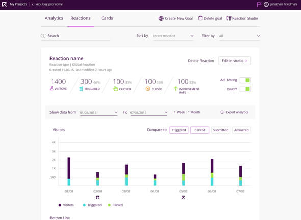Click the flag icon in header
Viewport: 301px width, 220px height.
click(259, 4)
